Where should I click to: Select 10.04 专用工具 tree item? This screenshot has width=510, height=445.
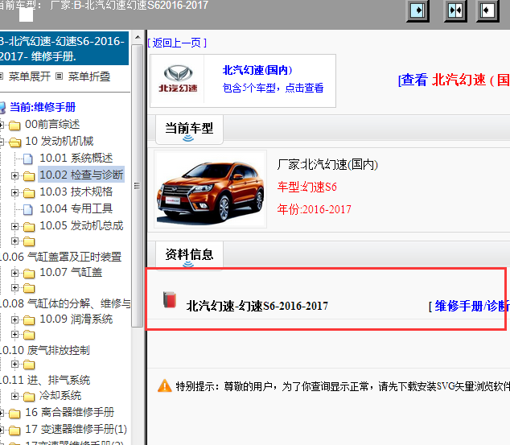coord(76,208)
